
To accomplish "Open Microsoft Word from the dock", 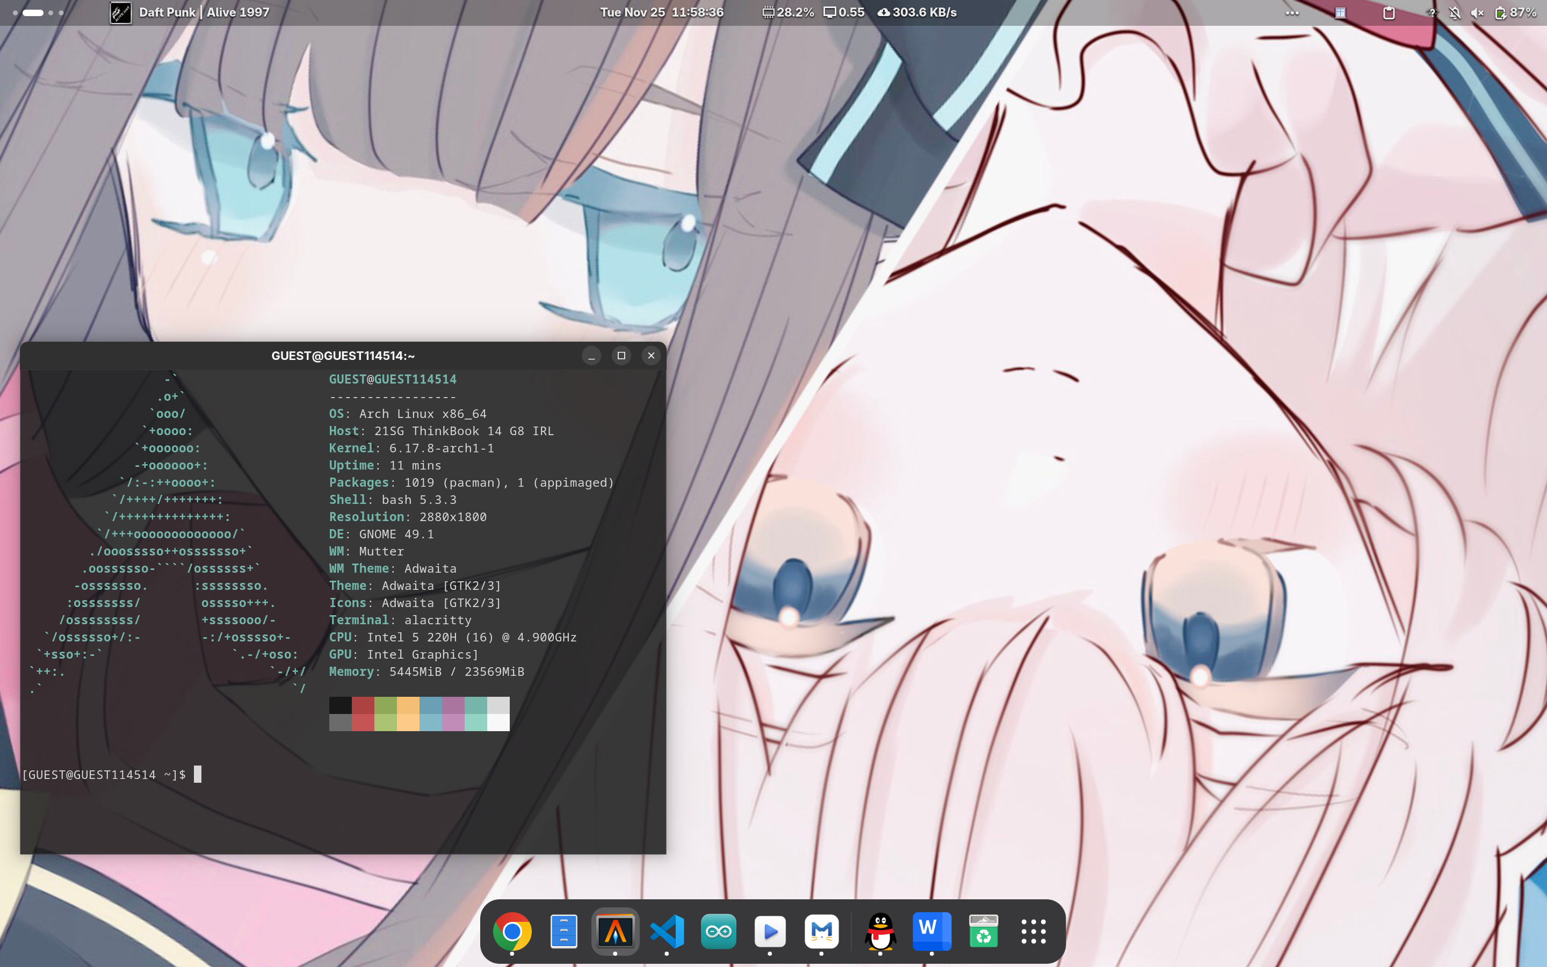I will pos(932,931).
